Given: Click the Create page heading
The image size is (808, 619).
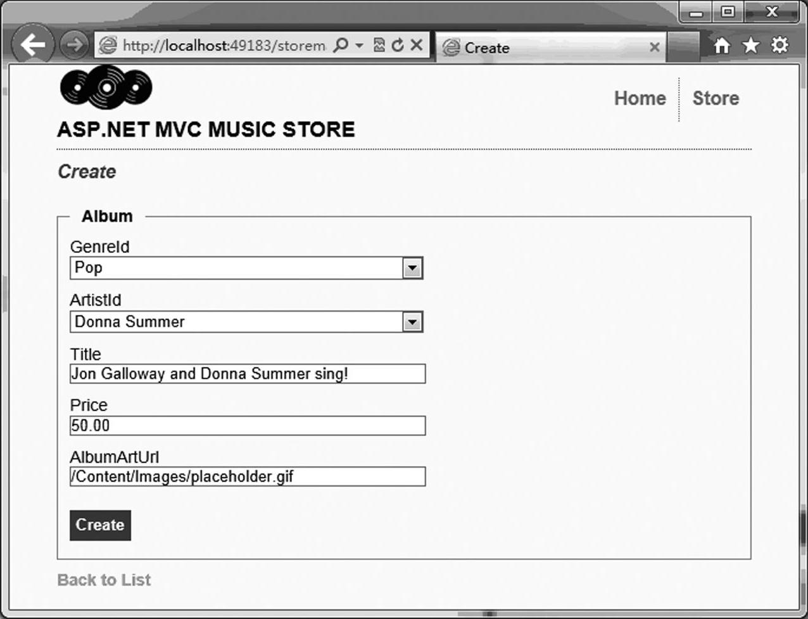Looking at the screenshot, I should (87, 172).
